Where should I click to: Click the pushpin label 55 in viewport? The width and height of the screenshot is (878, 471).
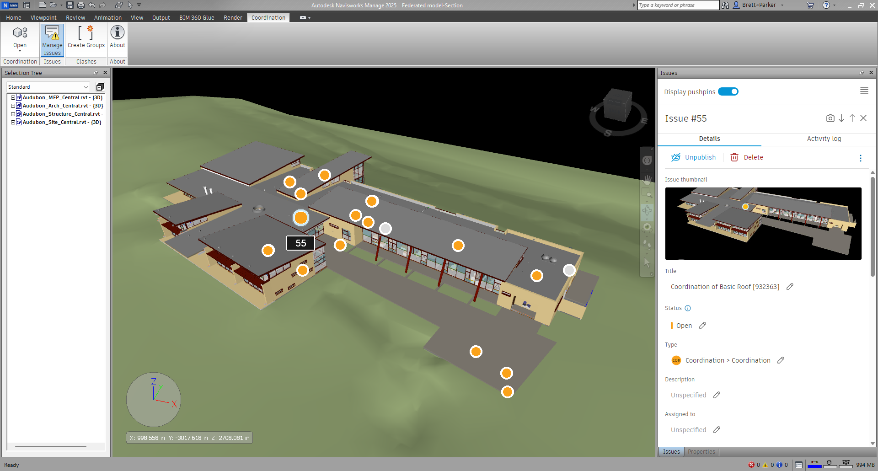click(x=300, y=243)
